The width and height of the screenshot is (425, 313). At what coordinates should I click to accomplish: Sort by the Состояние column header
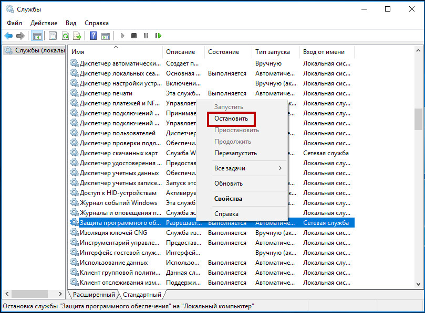228,52
